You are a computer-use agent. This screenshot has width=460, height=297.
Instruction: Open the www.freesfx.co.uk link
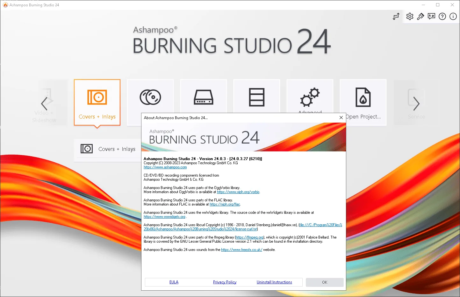pyautogui.click(x=242, y=250)
